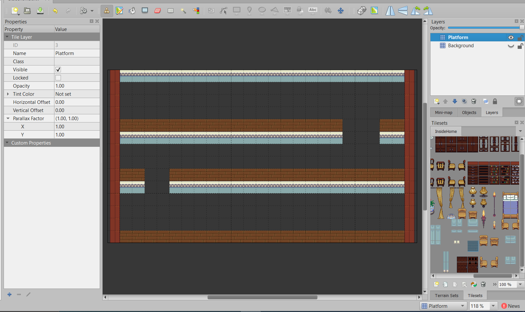Select the Stamp Brush tool
Screen dimensions: 525x312
[x=107, y=11]
